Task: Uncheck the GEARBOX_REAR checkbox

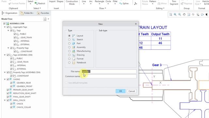Action: 11,83
